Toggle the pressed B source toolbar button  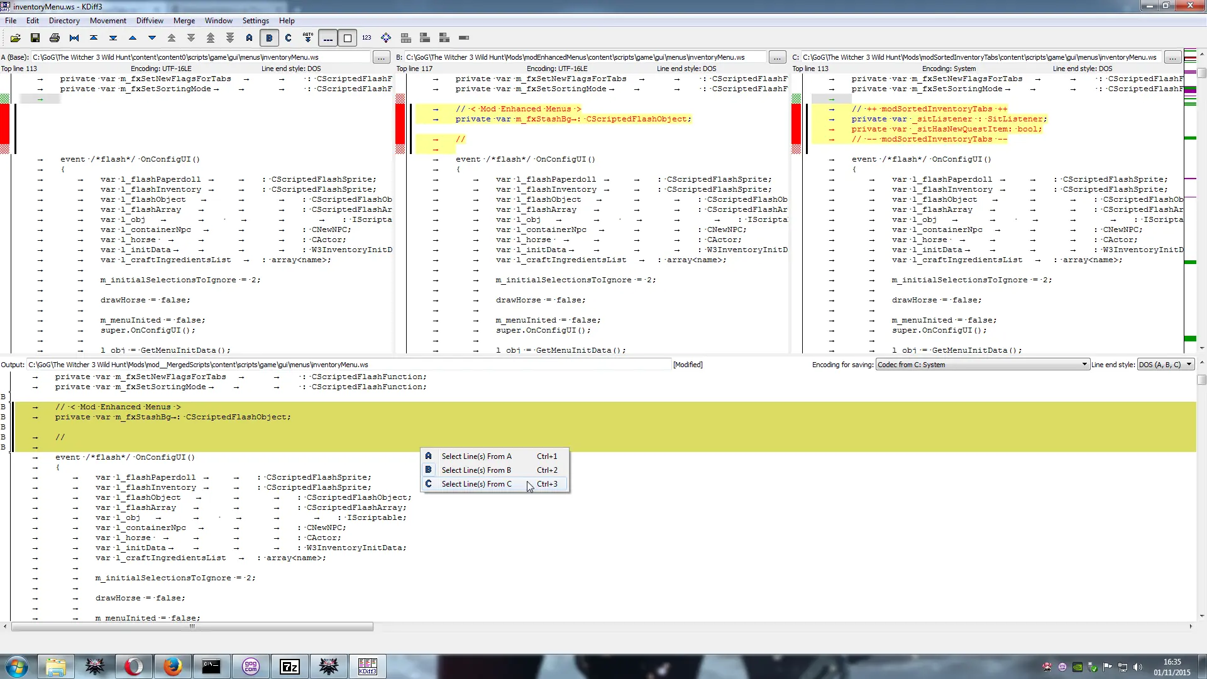pos(269,38)
